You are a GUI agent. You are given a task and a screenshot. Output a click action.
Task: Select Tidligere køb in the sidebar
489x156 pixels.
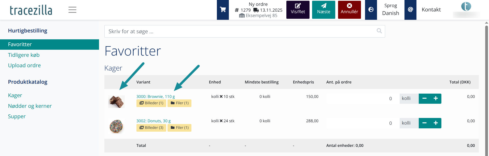[24, 55]
